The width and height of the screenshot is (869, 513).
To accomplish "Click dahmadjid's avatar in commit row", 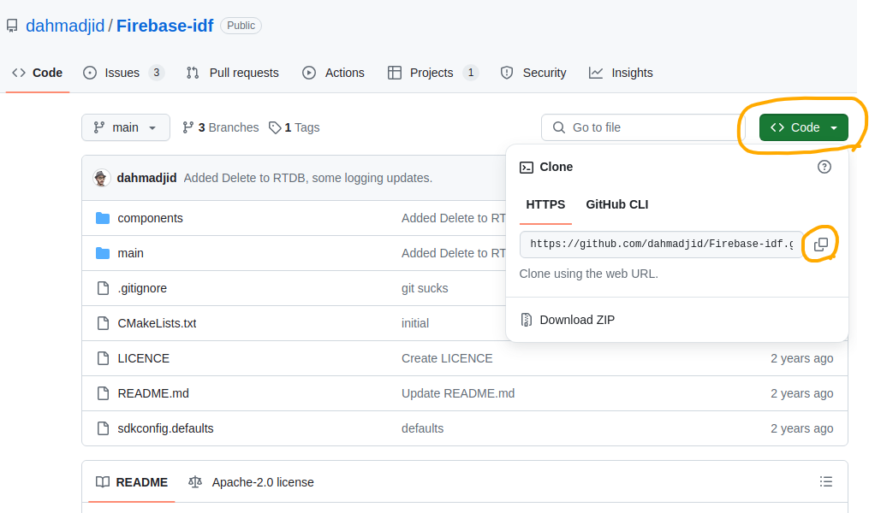I will tap(101, 178).
